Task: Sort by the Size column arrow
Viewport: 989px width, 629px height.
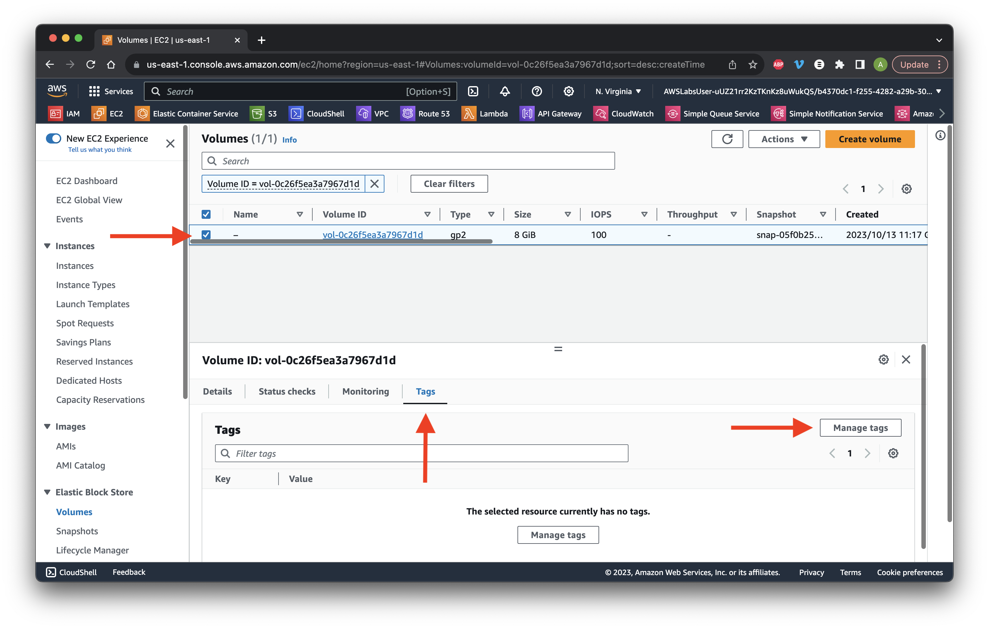Action: 568,214
